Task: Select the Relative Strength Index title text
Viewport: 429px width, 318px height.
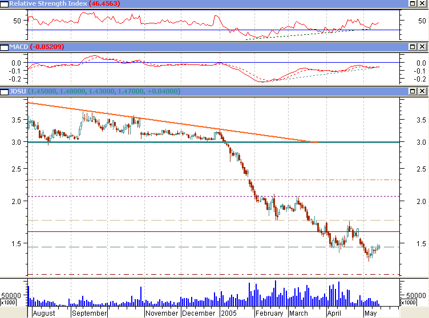Action: [x=48, y=3]
